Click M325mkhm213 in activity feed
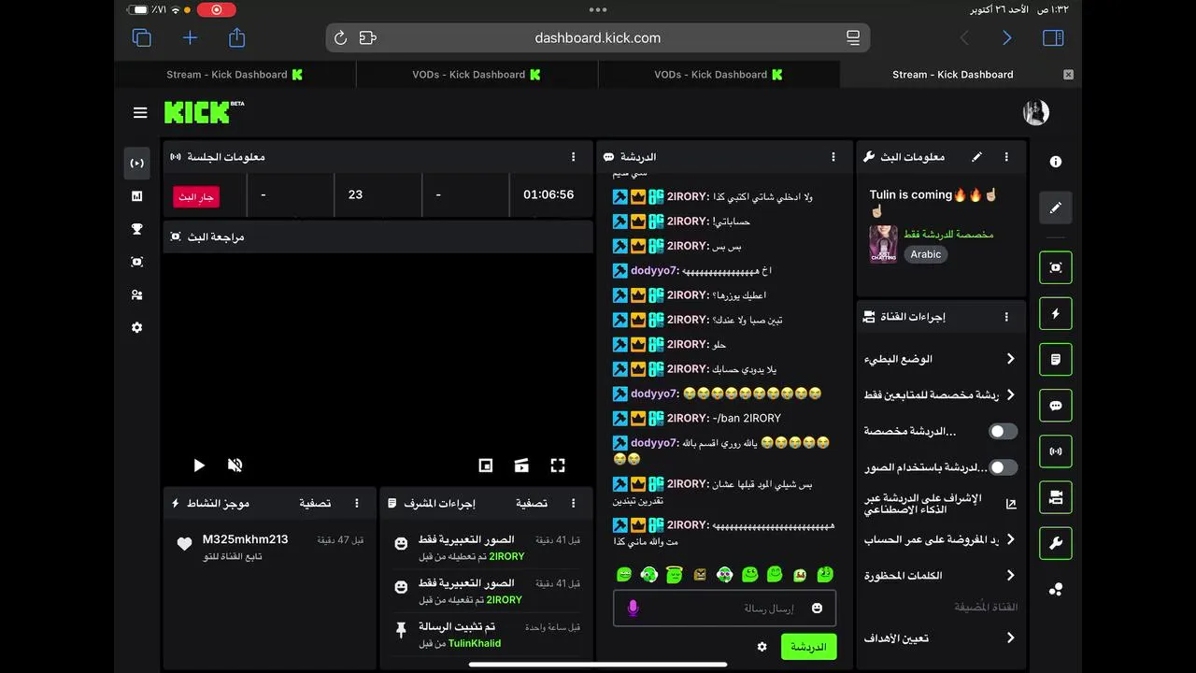The height and width of the screenshot is (673, 1196). [x=245, y=539]
